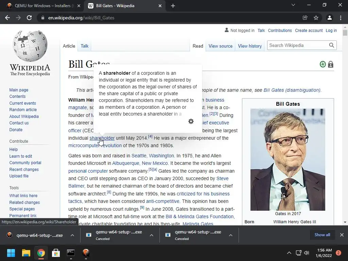348x261 pixels.
Task: Bookmark this page with the star icon
Action: (x=316, y=18)
